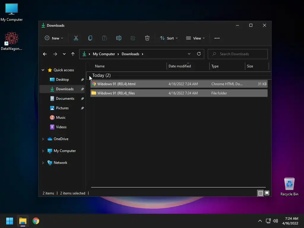Click My Computer breadcrumb in address bar
This screenshot has width=304, height=228.
click(104, 54)
